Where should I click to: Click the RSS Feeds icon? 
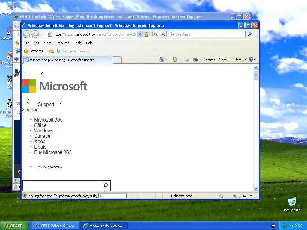point(175,60)
